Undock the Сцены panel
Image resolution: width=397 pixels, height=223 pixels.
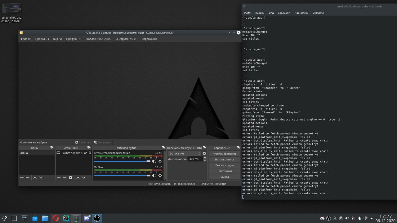pyautogui.click(x=52, y=148)
